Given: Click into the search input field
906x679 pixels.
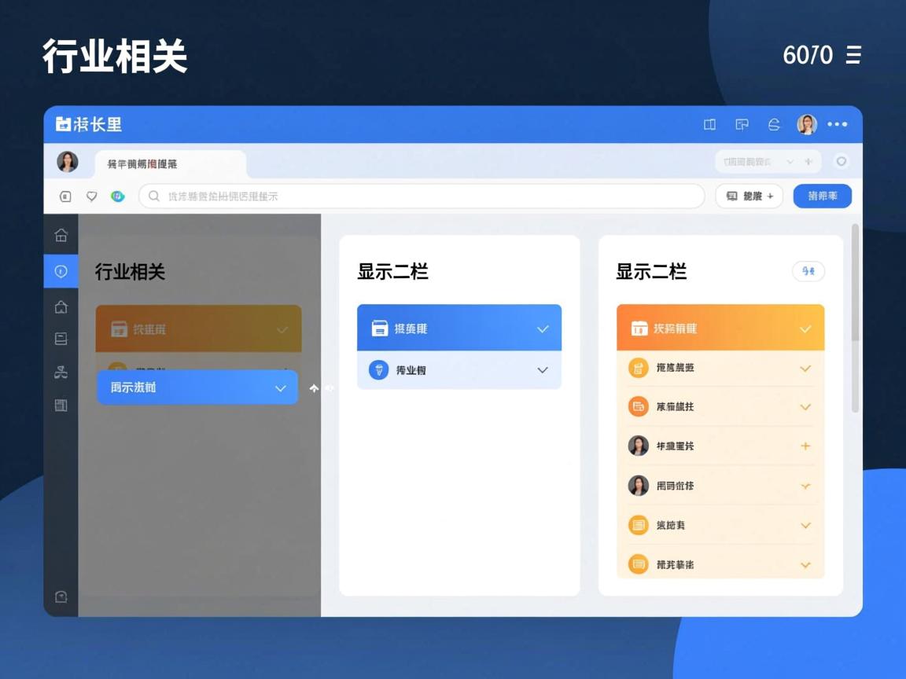Looking at the screenshot, I should click(421, 196).
